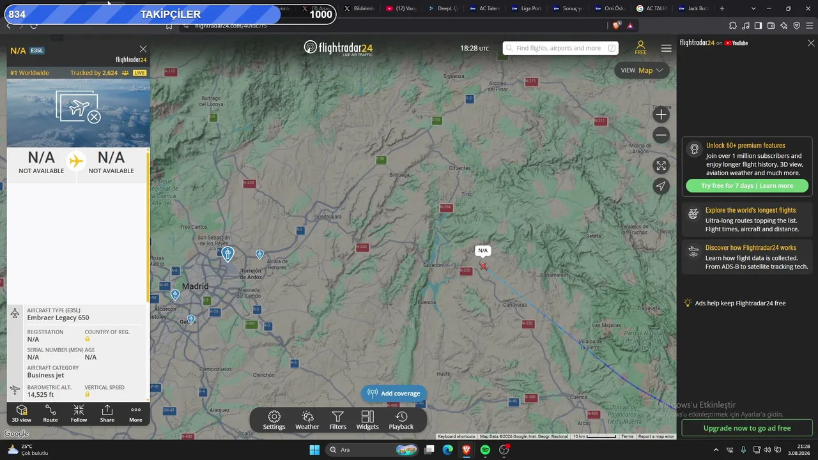Click the Flightradar24 logo

click(x=338, y=48)
